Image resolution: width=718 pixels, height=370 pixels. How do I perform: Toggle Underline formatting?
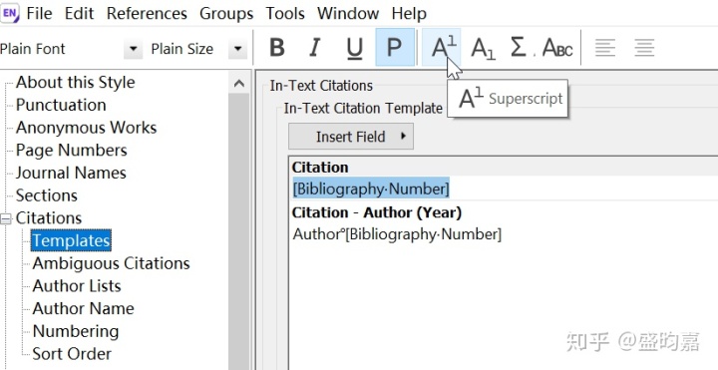click(354, 48)
